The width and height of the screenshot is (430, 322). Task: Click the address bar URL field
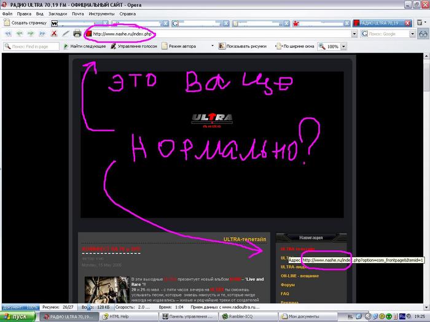[218, 34]
